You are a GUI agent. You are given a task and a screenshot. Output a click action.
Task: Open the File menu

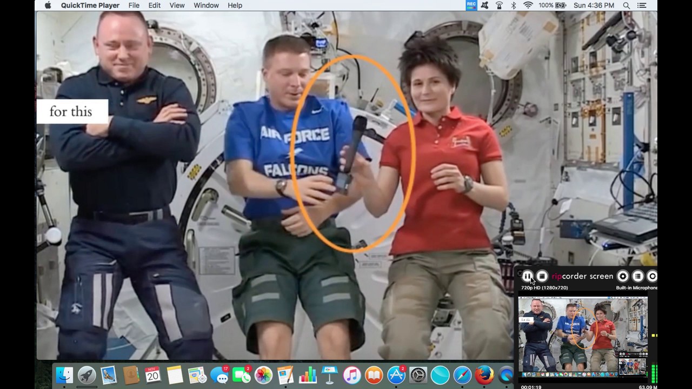pyautogui.click(x=134, y=5)
